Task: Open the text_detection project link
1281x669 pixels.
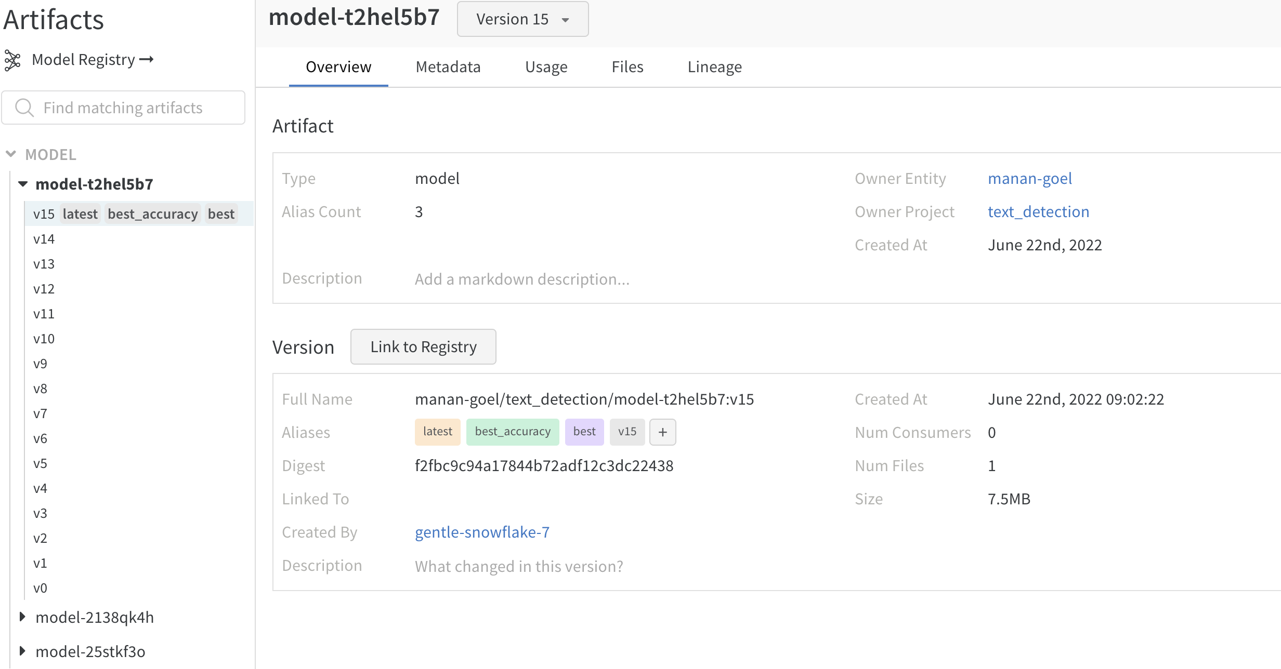Action: point(1038,211)
